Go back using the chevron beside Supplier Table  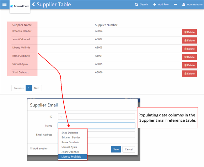[x=34, y=4]
